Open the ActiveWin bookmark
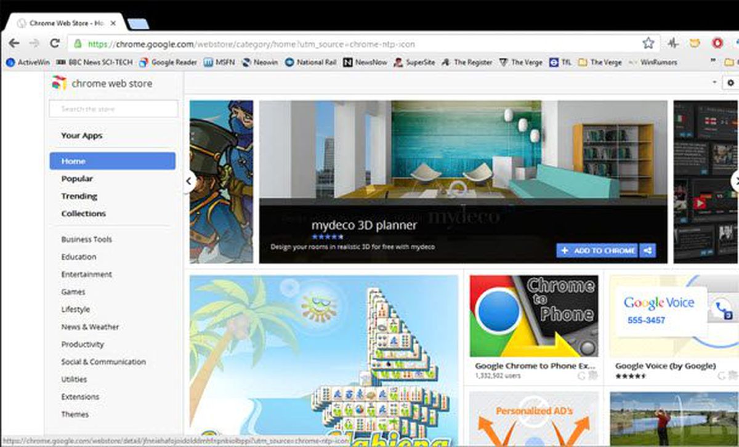The image size is (739, 447). point(27,62)
